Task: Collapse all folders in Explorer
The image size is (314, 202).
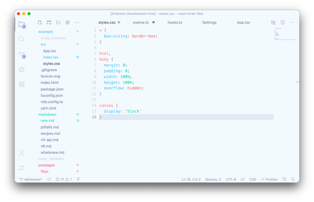Action: (x=68, y=23)
